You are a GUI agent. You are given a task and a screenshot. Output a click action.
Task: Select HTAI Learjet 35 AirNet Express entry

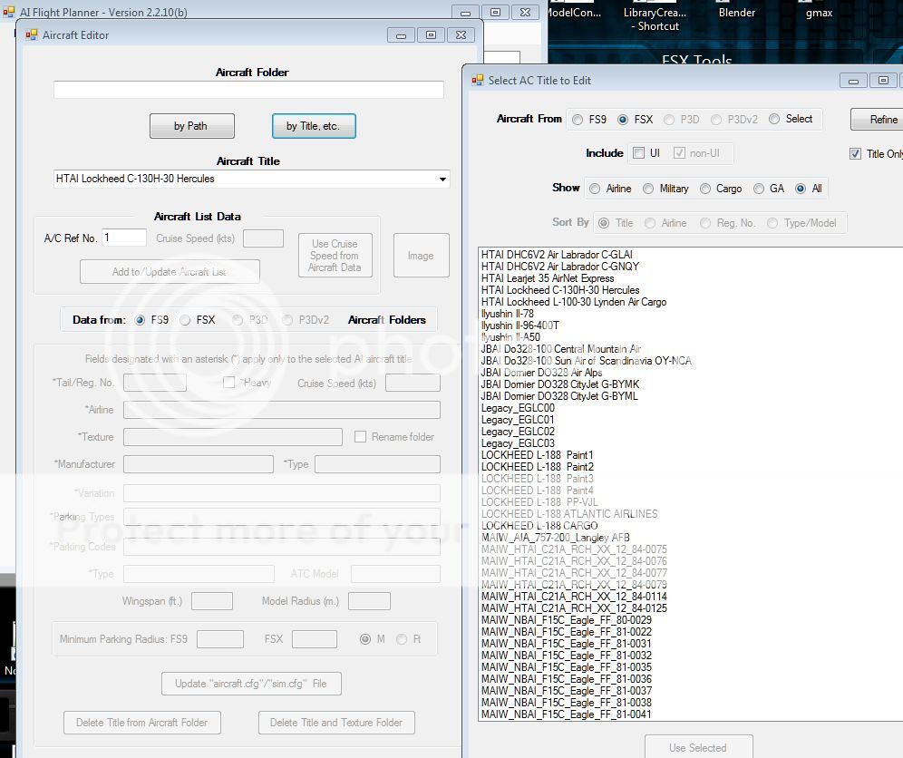tap(548, 278)
